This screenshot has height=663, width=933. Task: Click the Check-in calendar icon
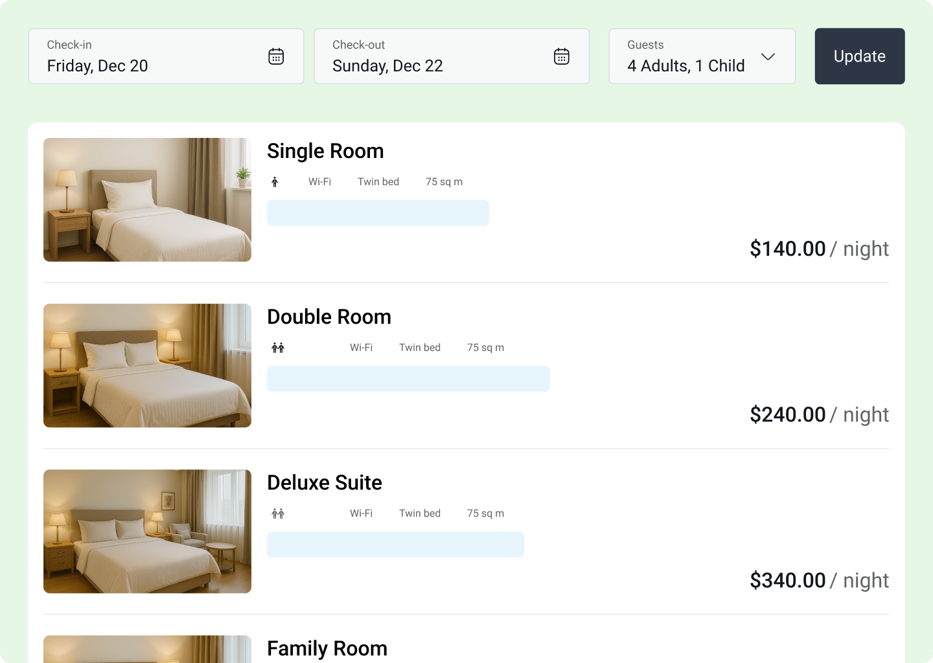276,56
